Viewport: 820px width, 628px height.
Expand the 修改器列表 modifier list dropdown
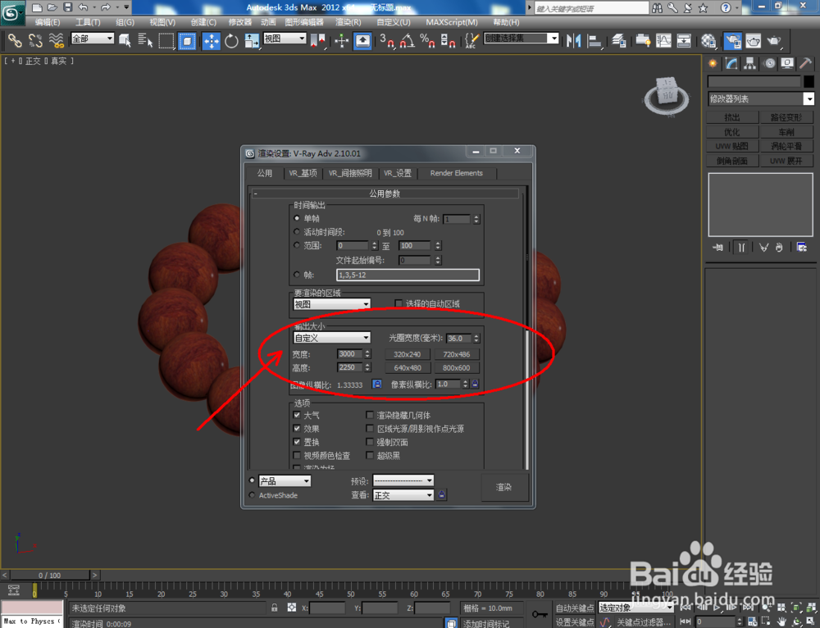click(760, 99)
